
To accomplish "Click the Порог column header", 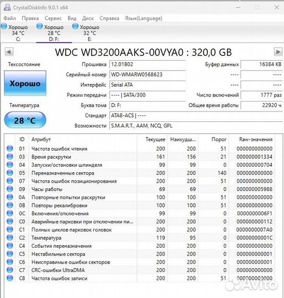I will (x=214, y=140).
